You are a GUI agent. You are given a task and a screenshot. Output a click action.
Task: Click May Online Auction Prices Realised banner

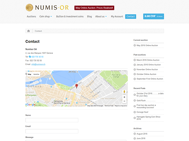pos(94,8)
